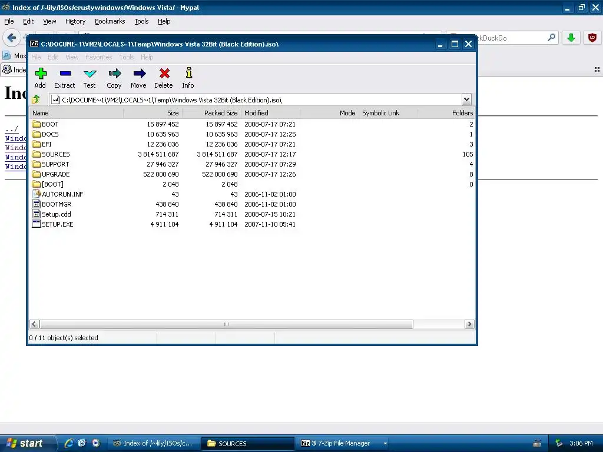603x452 pixels.
Task: Open the File menu in Mypal
Action: [x=9, y=21]
